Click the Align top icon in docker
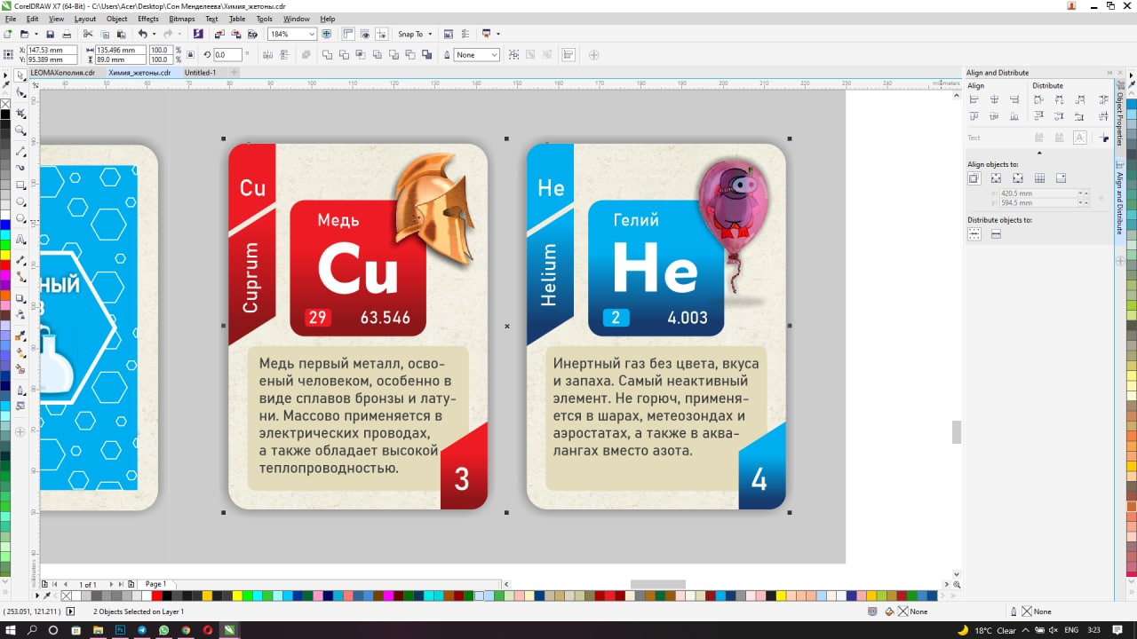 click(974, 116)
